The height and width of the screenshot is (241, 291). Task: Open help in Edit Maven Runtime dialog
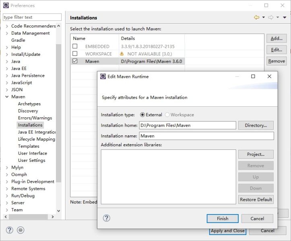click(106, 218)
